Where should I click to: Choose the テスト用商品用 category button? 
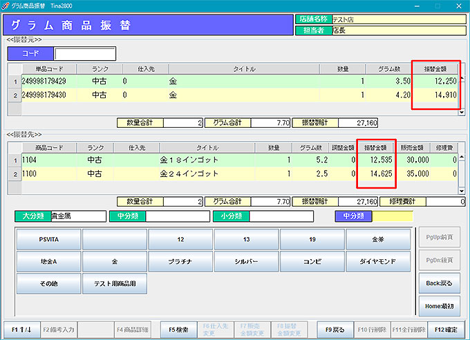point(115,283)
